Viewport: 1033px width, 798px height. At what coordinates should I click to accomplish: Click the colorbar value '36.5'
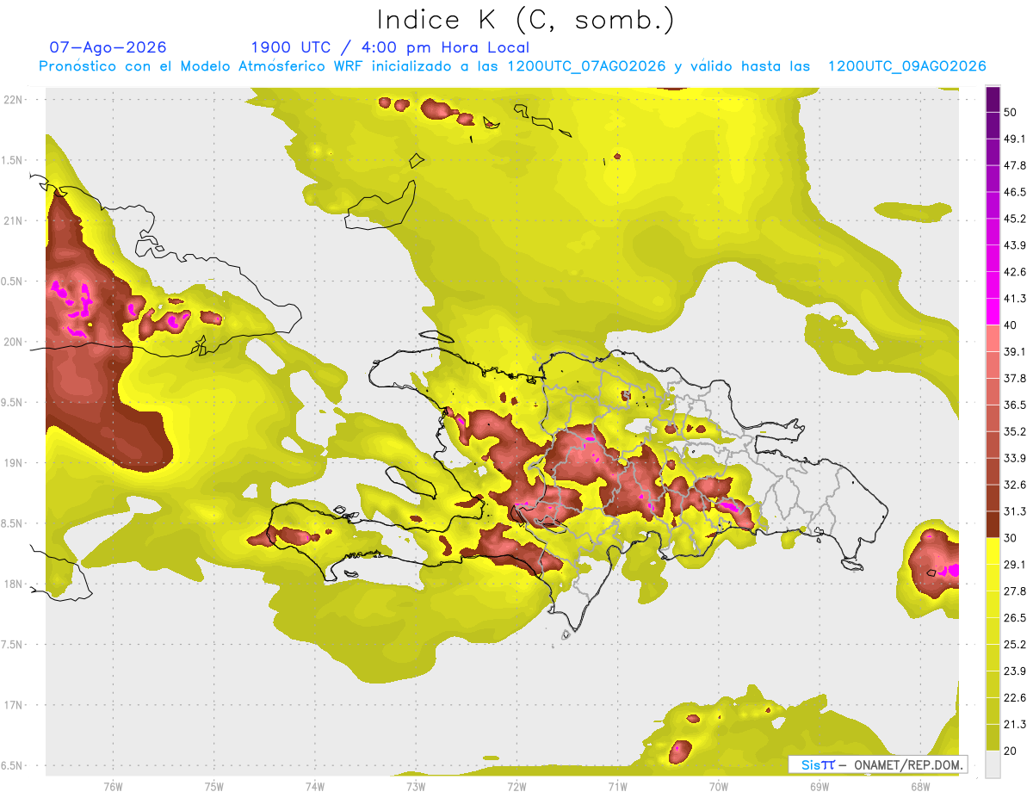pyautogui.click(x=1015, y=405)
